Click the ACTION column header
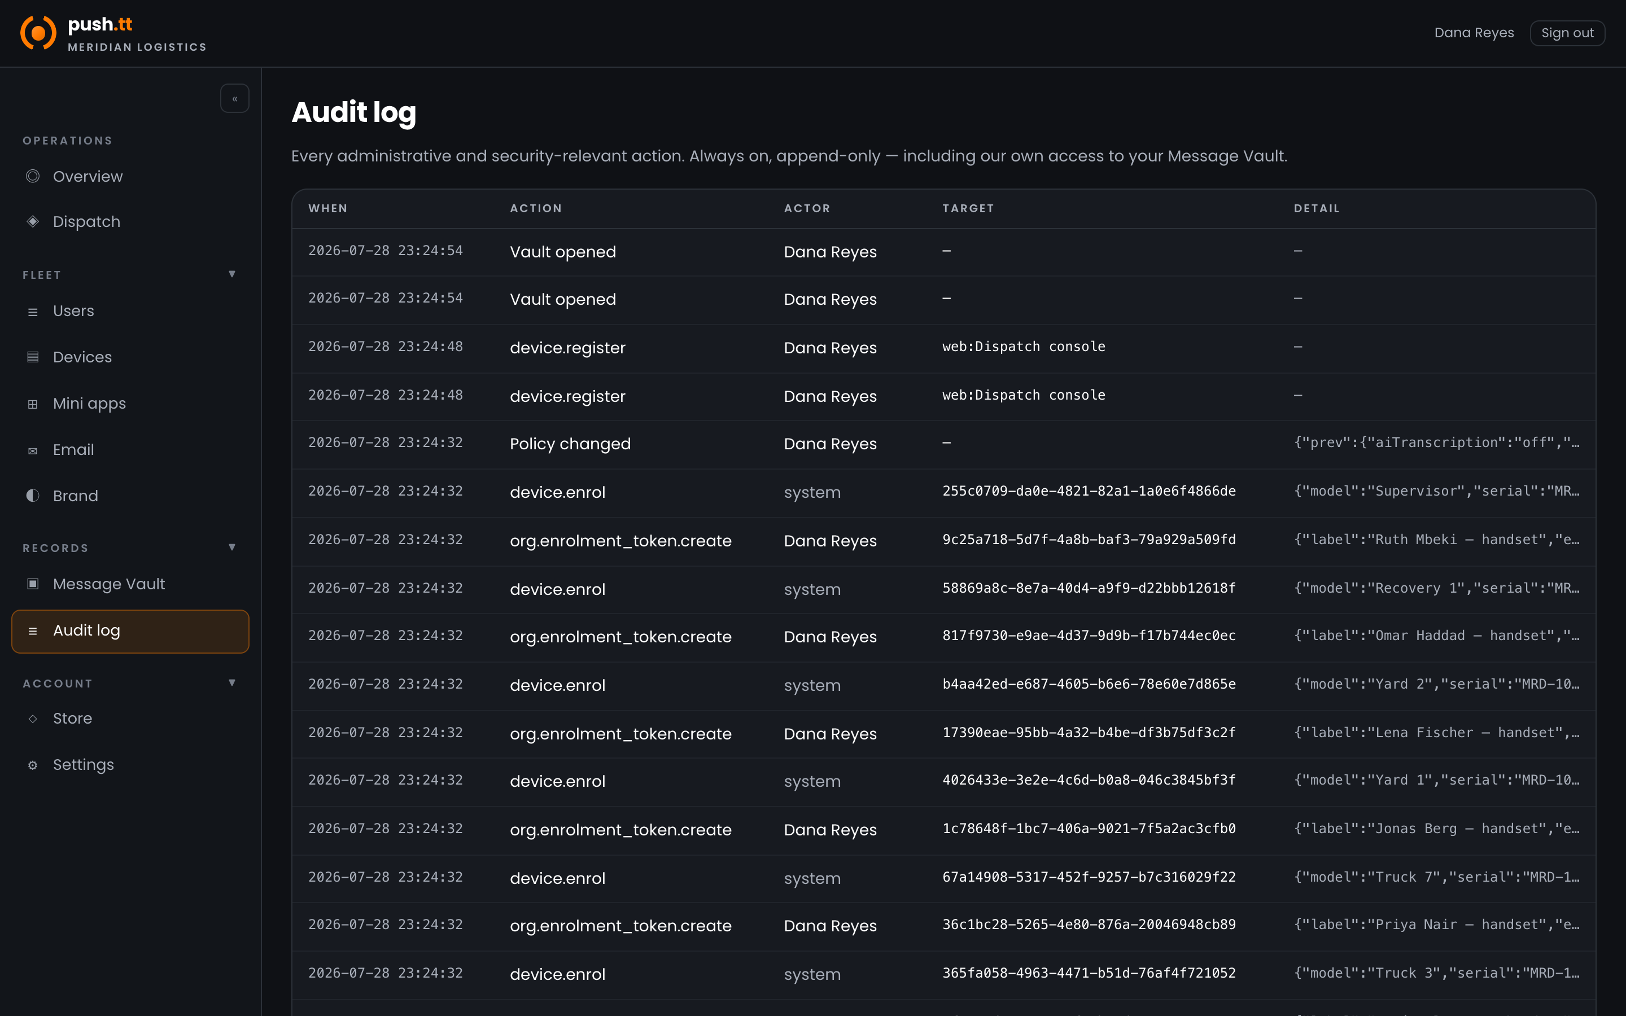Image resolution: width=1626 pixels, height=1016 pixels. point(535,208)
